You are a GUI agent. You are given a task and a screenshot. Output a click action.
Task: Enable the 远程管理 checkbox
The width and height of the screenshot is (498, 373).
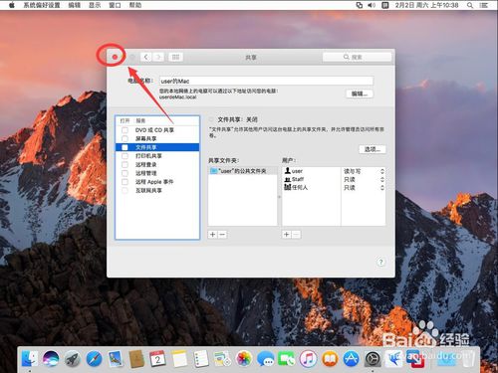[x=124, y=173]
